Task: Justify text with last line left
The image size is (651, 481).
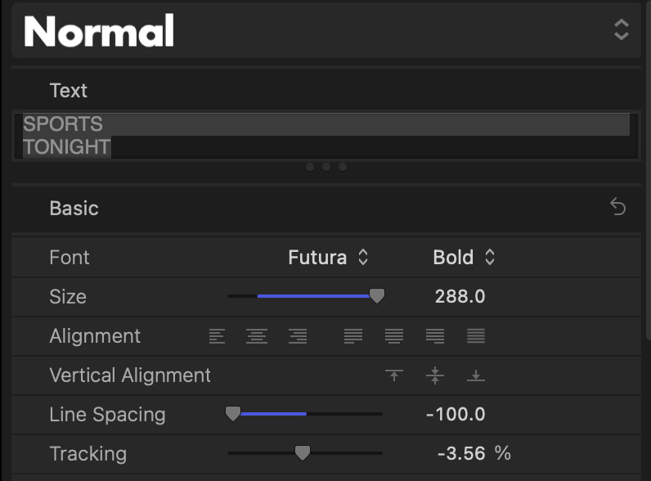Action: tap(353, 336)
